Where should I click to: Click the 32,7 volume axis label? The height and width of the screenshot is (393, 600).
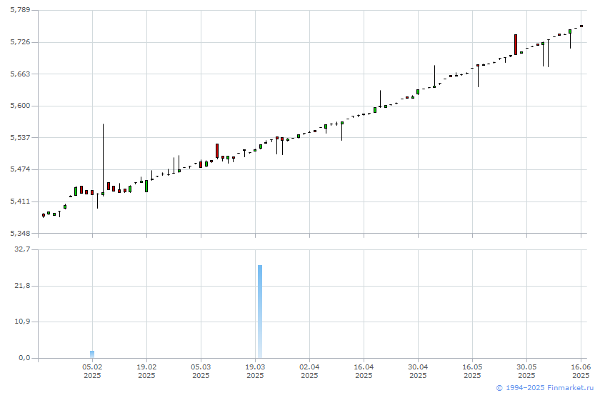click(x=22, y=249)
